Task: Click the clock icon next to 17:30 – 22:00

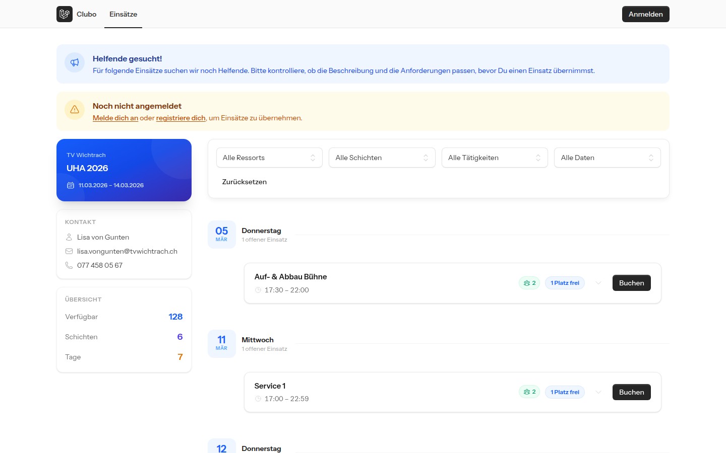Action: [258, 290]
